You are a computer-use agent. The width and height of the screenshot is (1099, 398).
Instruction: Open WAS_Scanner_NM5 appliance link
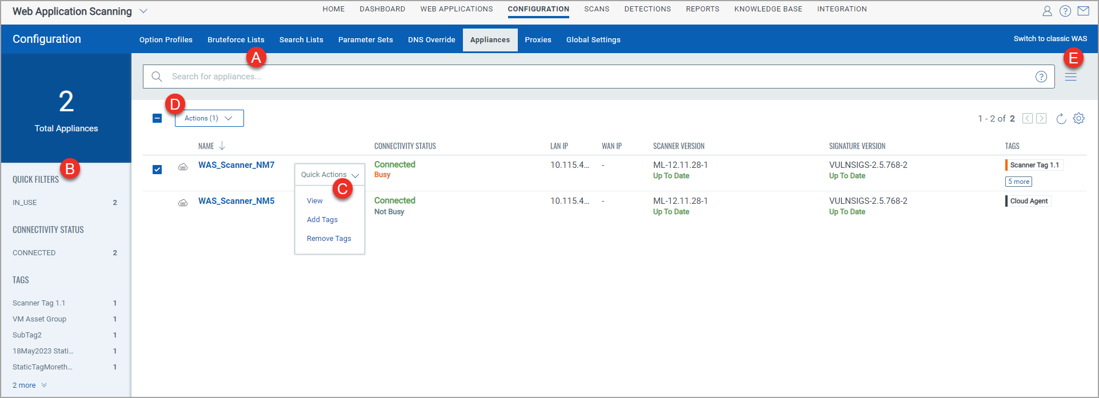click(x=237, y=201)
